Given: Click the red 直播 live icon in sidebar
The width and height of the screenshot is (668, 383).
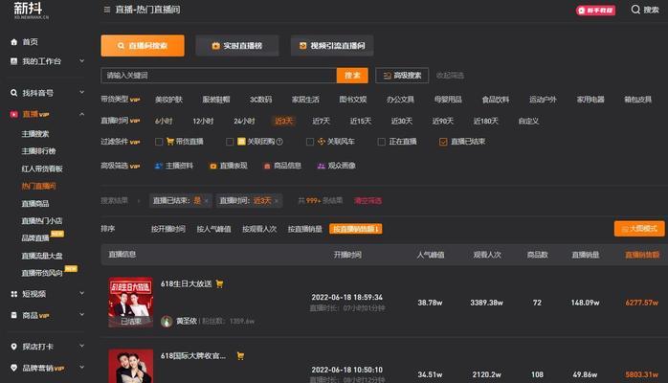Looking at the screenshot, I should click(14, 114).
